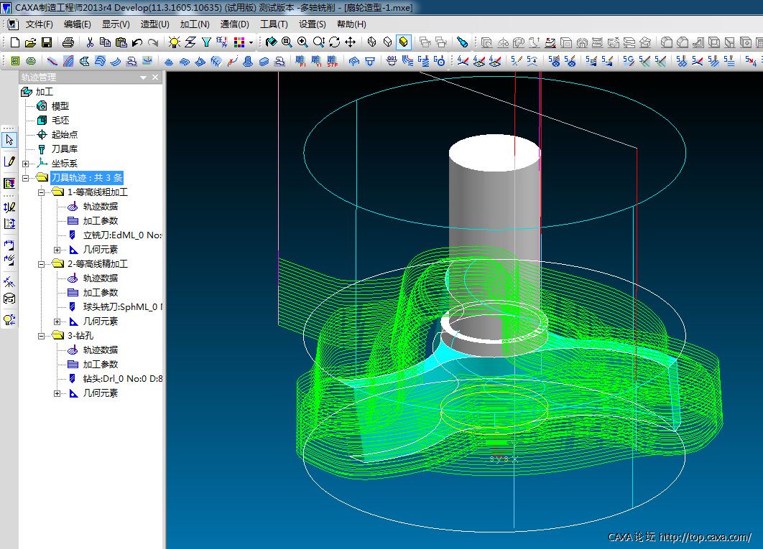This screenshot has width=763, height=549.
Task: Collapse the 3-钻孔 node
Action: 42,336
